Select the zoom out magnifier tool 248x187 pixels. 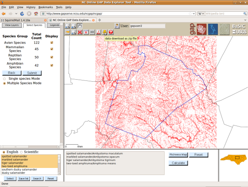tap(74, 26)
